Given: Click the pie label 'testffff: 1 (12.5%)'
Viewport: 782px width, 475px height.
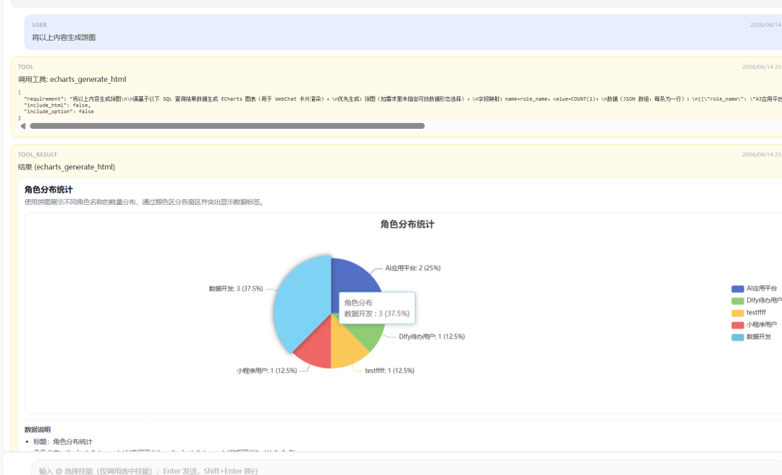Looking at the screenshot, I should [390, 371].
